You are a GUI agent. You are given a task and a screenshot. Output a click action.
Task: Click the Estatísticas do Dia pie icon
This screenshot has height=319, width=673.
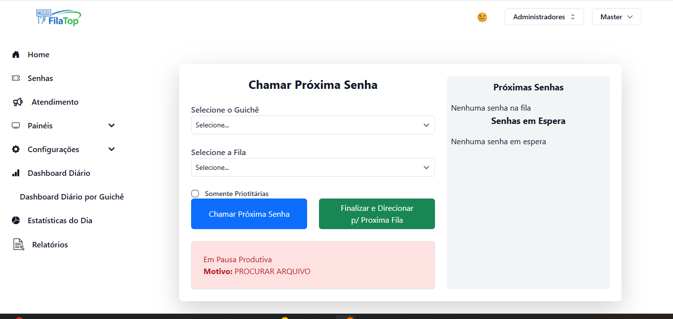click(x=16, y=221)
